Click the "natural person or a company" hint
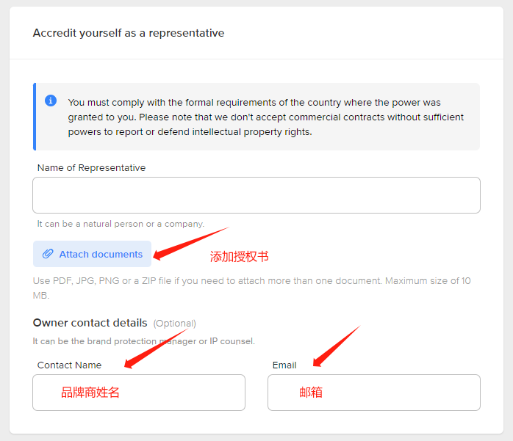This screenshot has width=513, height=441. [x=121, y=224]
